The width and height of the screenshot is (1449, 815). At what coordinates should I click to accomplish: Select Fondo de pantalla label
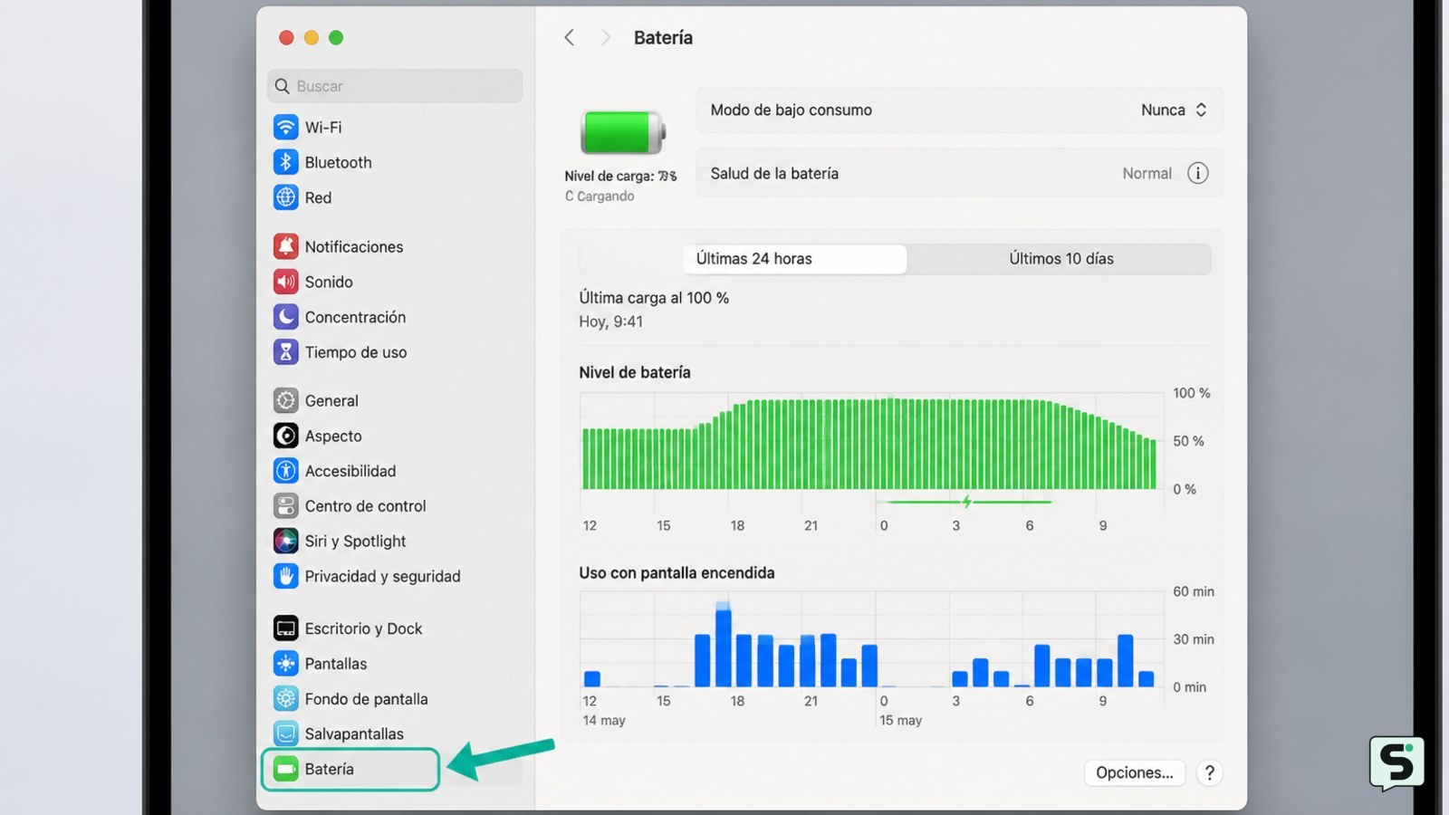click(x=366, y=699)
